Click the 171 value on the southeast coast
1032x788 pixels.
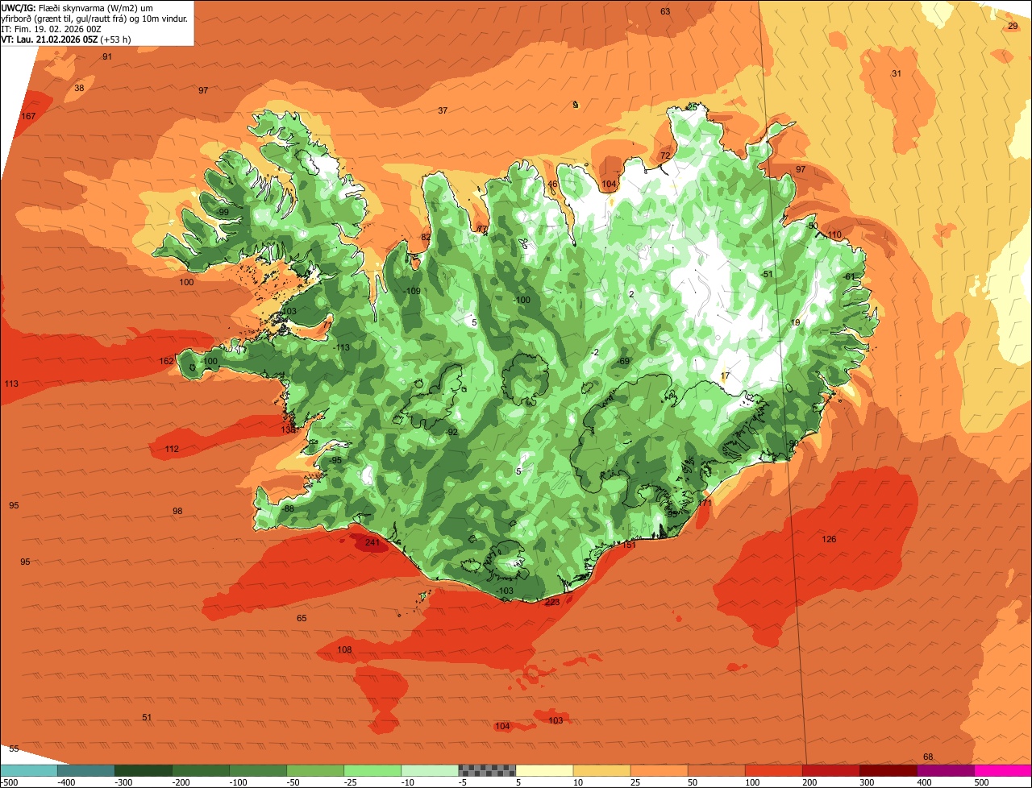pyautogui.click(x=705, y=502)
